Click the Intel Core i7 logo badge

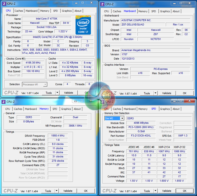point(83,25)
